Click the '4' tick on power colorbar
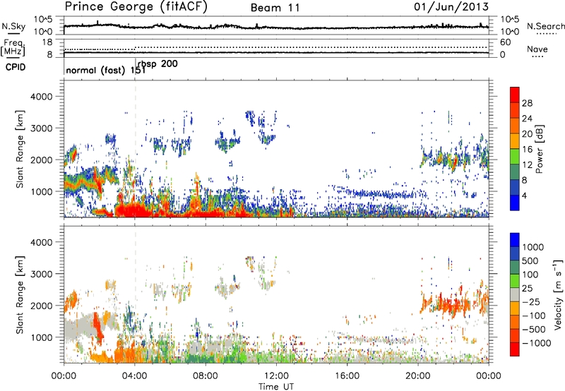 (524, 195)
